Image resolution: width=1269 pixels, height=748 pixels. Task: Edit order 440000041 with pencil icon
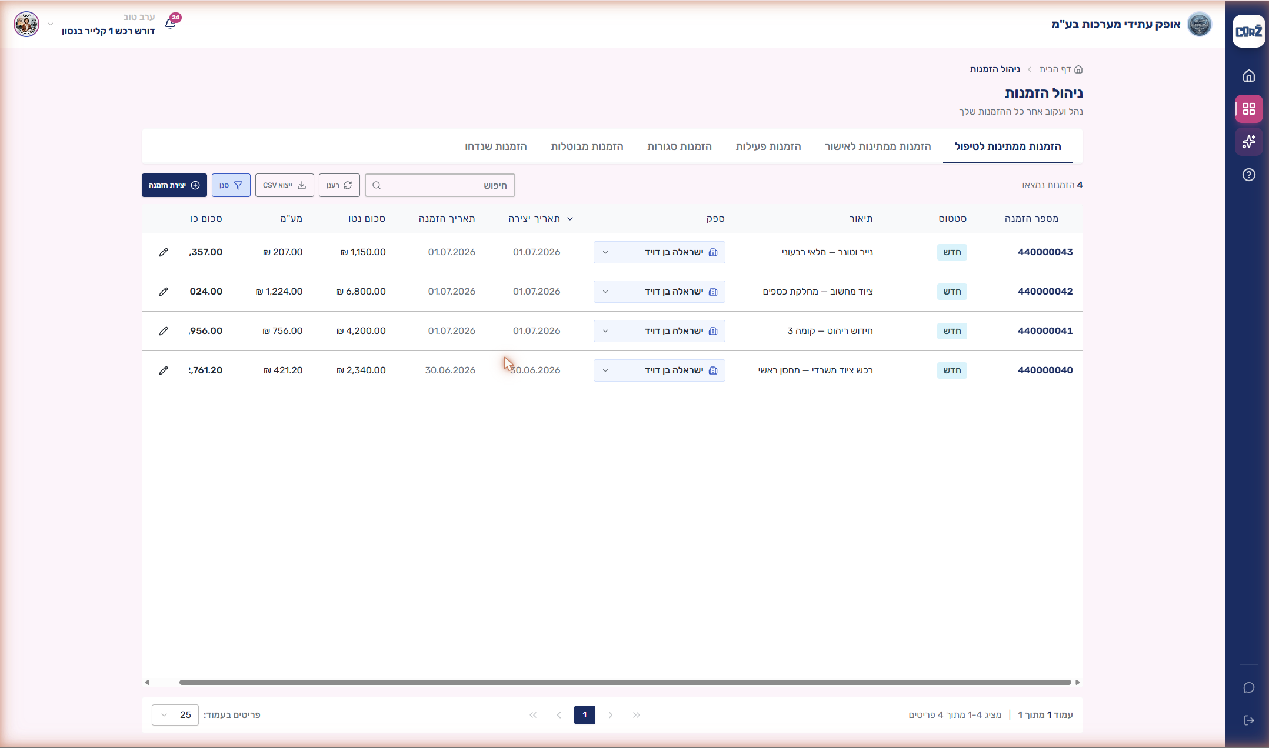(164, 331)
